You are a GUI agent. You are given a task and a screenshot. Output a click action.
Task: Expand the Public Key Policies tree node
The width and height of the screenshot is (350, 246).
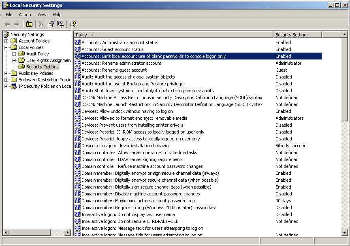pos(6,73)
